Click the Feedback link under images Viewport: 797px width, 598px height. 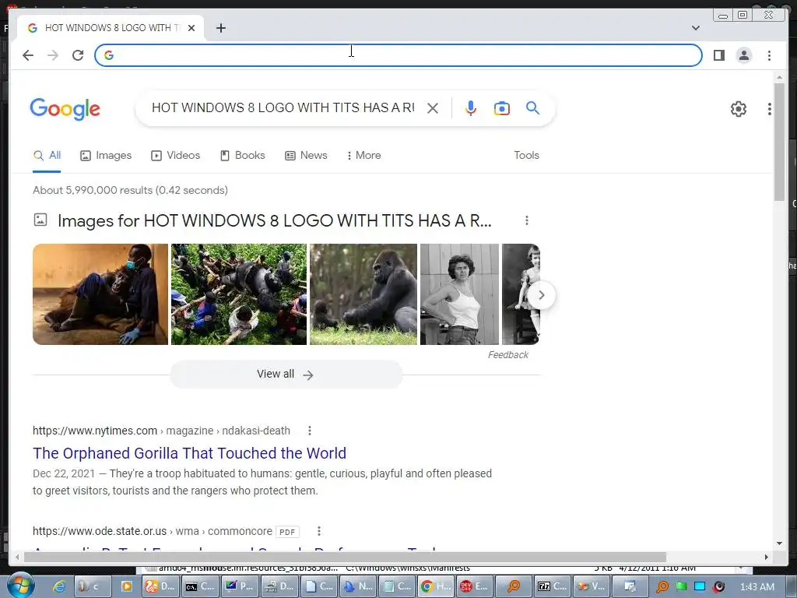click(507, 355)
